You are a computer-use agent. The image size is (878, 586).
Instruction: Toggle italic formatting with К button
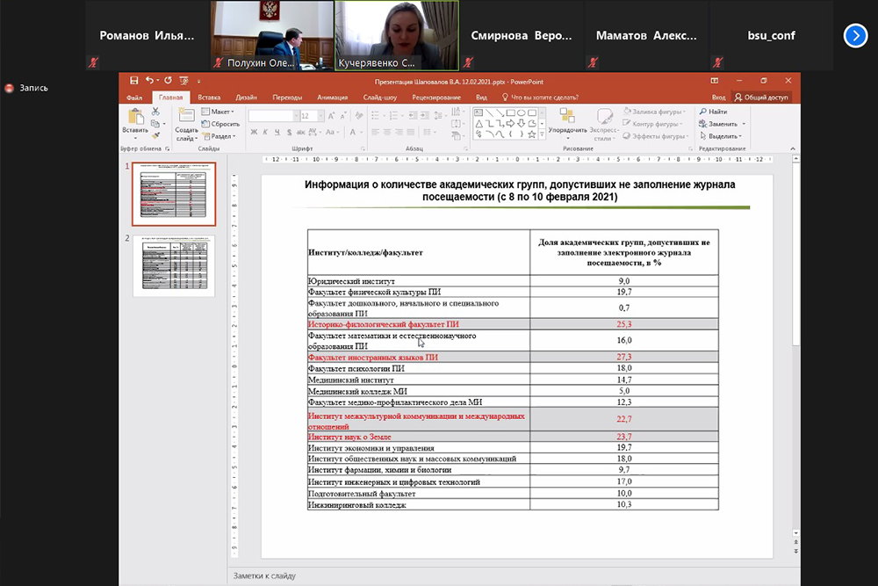point(264,133)
